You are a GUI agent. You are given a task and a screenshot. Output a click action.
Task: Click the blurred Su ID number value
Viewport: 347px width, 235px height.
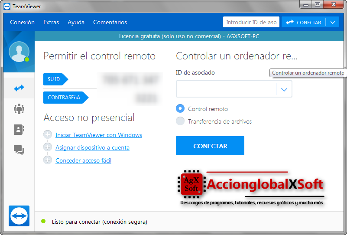tap(131, 80)
